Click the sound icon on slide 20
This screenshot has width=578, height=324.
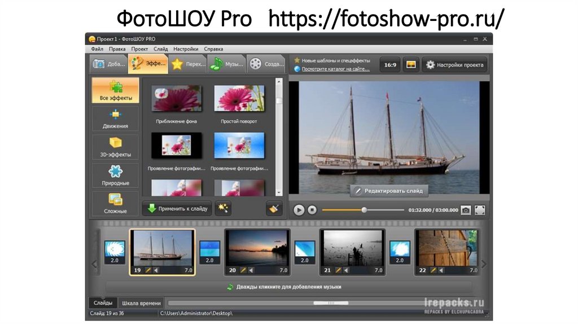(251, 270)
